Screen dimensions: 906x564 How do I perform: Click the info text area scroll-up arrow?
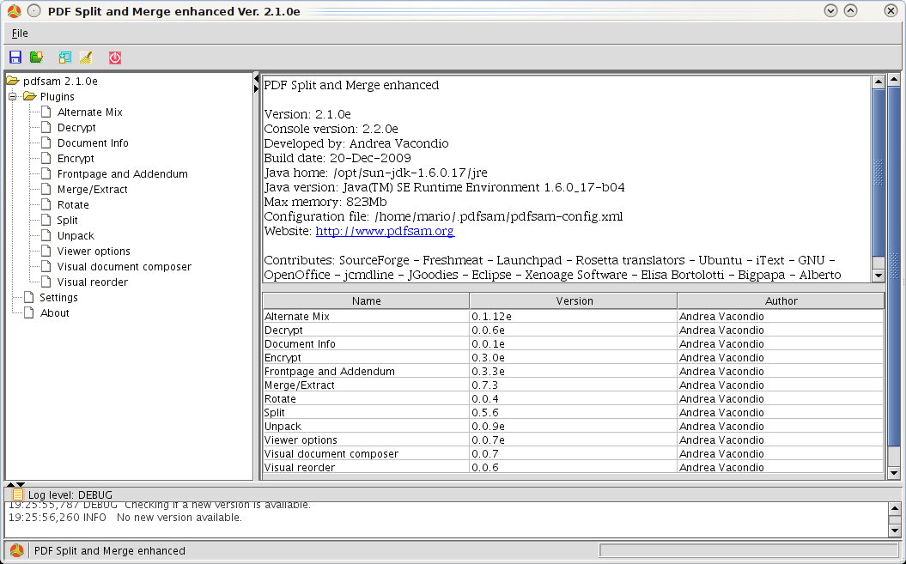879,82
